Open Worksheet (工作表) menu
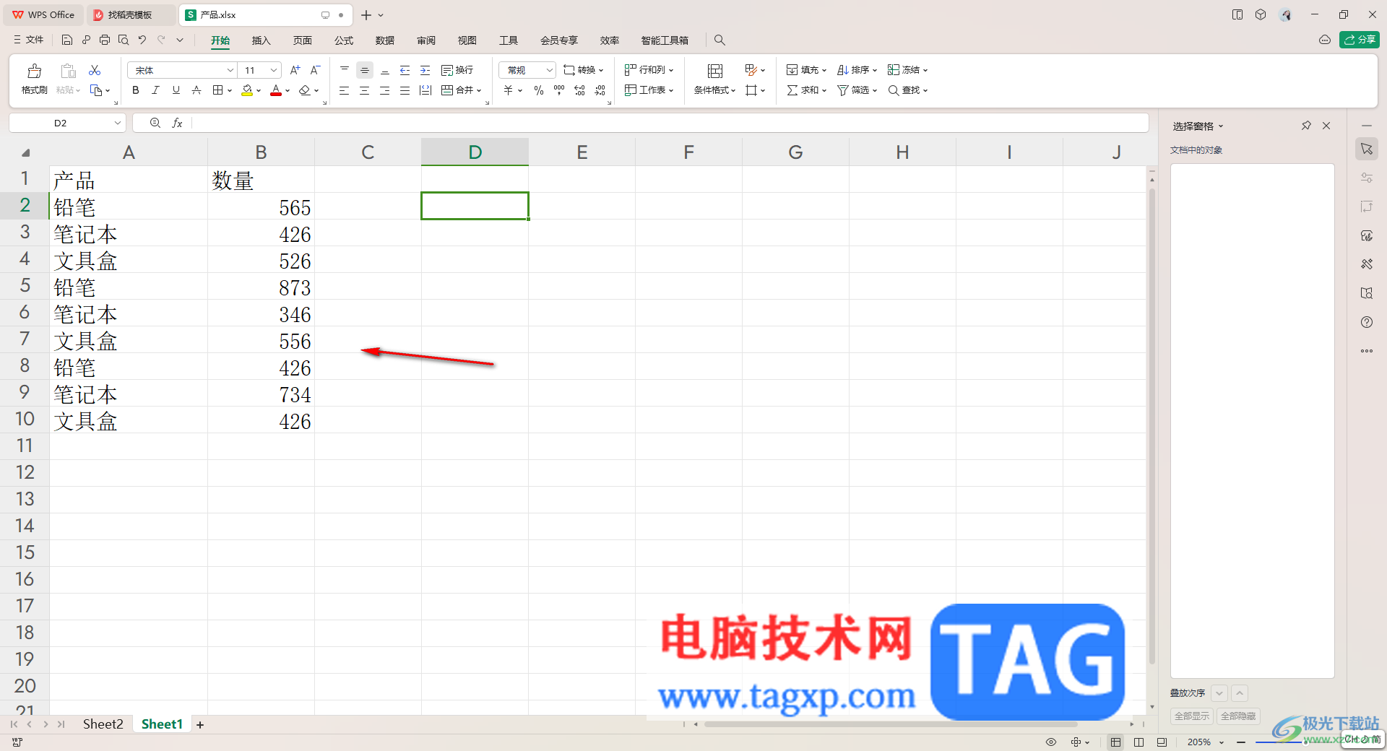 [x=649, y=90]
